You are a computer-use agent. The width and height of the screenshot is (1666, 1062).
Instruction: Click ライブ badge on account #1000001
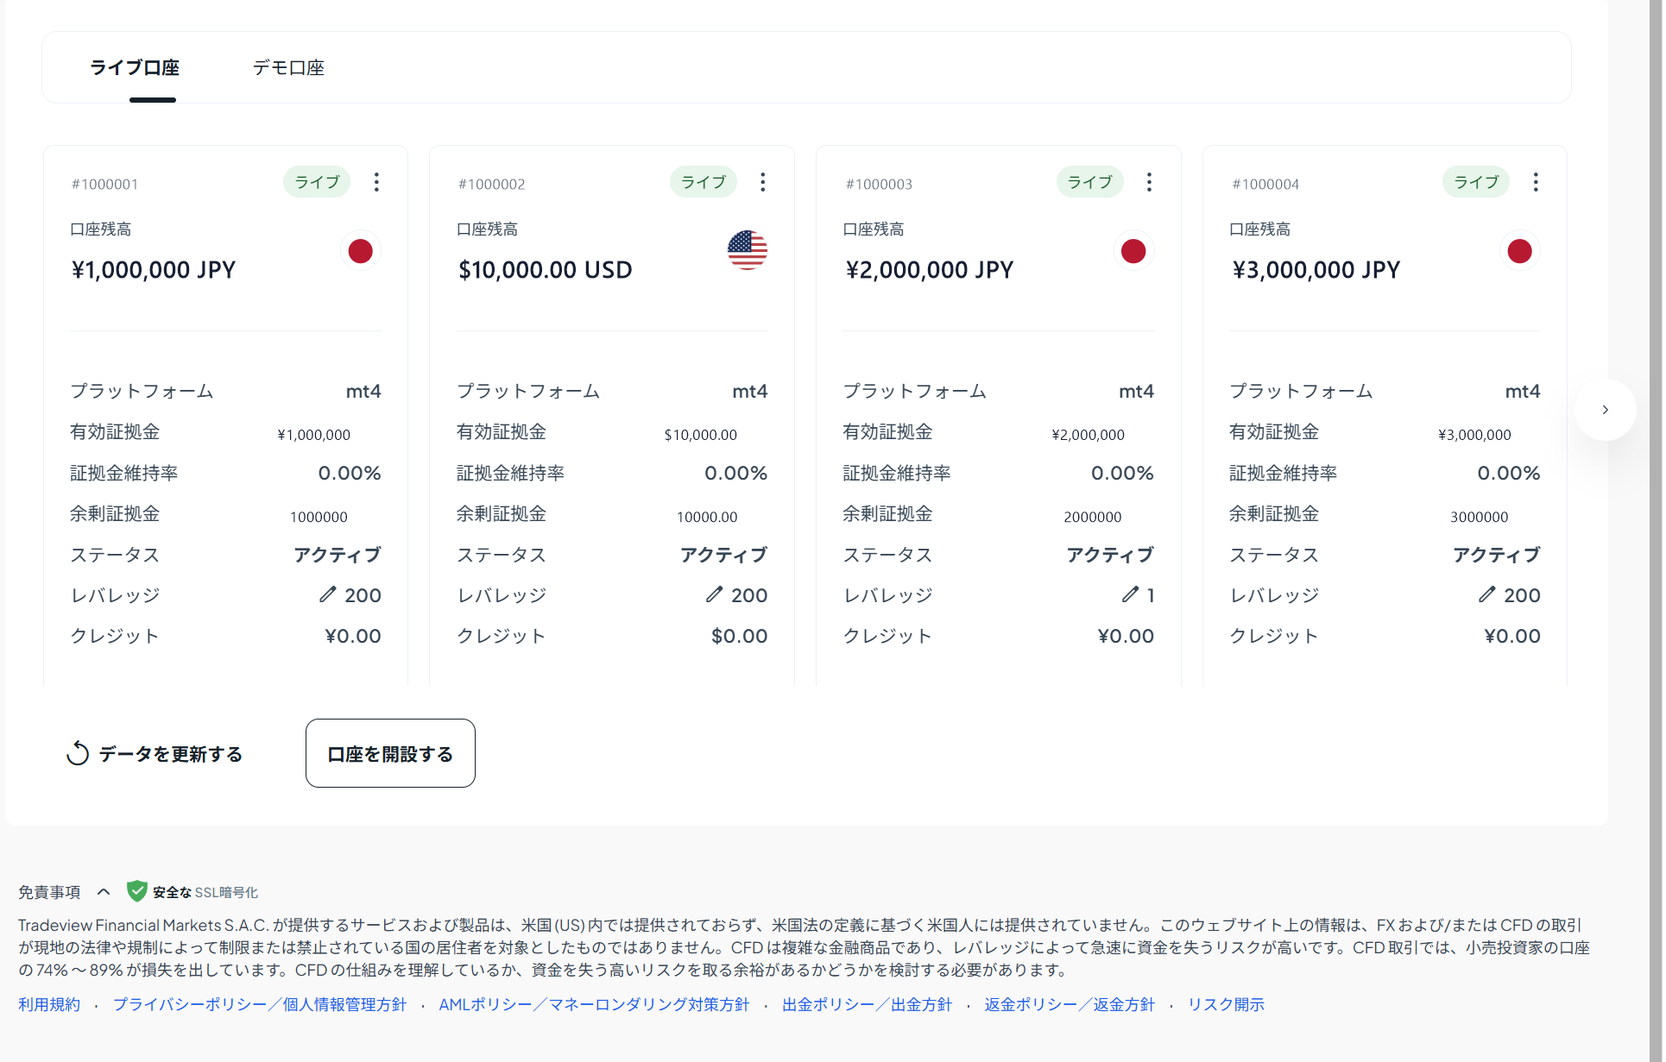pyautogui.click(x=317, y=182)
